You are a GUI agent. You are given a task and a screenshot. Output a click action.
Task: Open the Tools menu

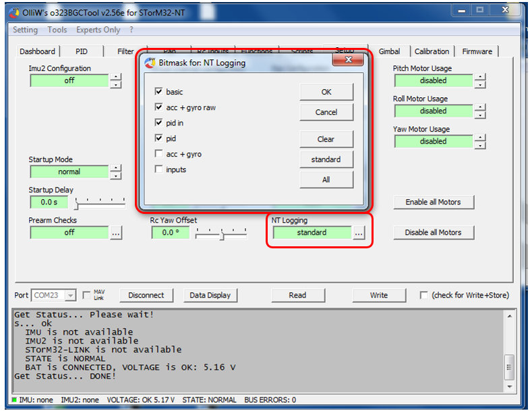click(57, 30)
